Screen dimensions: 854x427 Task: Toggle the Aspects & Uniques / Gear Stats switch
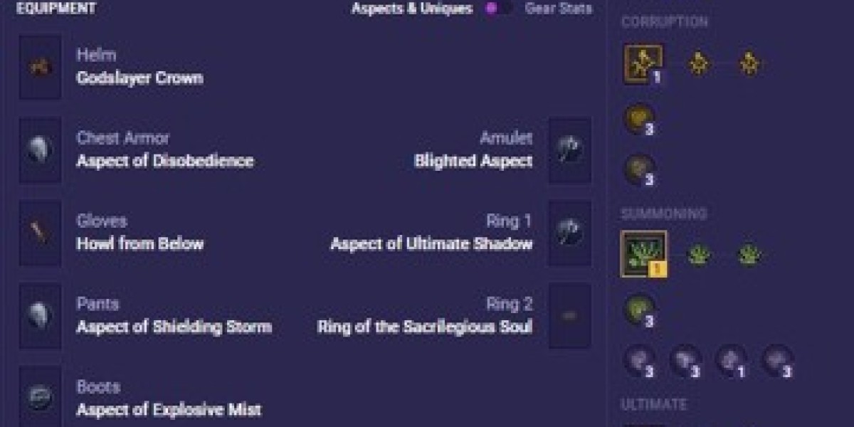point(497,9)
